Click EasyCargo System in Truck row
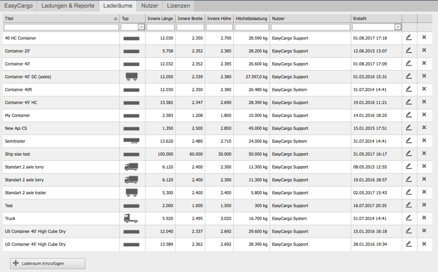This screenshot has width=438, height=272. point(290,219)
